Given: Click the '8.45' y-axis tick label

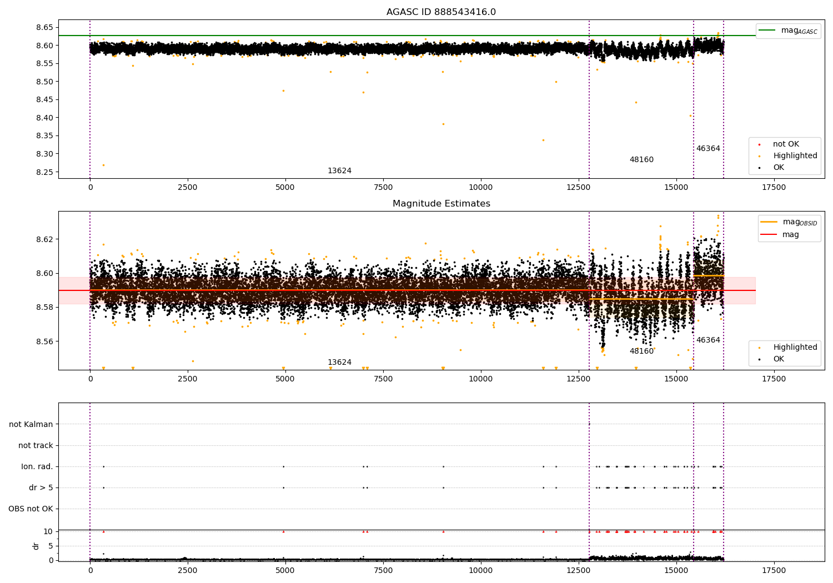Looking at the screenshot, I should pyautogui.click(x=44, y=100).
